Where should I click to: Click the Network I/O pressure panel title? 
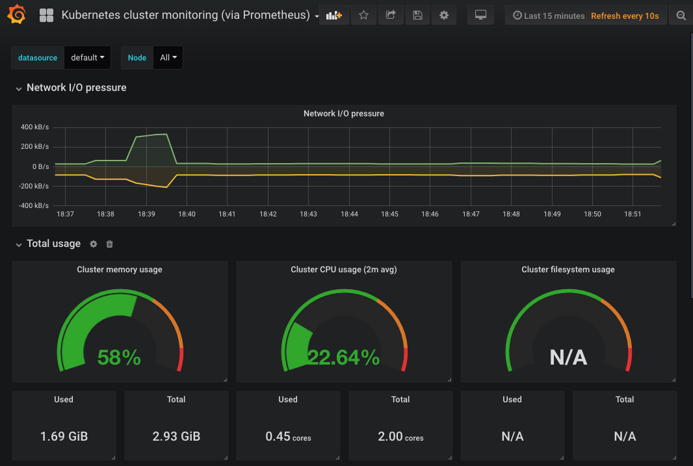tap(343, 113)
